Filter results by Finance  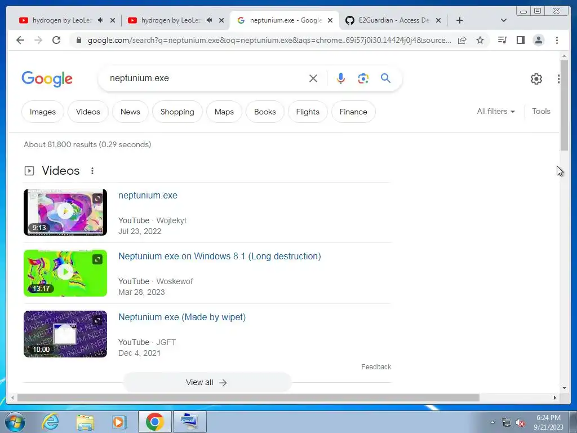click(353, 112)
